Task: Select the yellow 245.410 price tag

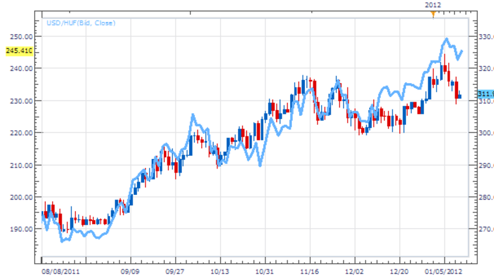Action: point(19,50)
